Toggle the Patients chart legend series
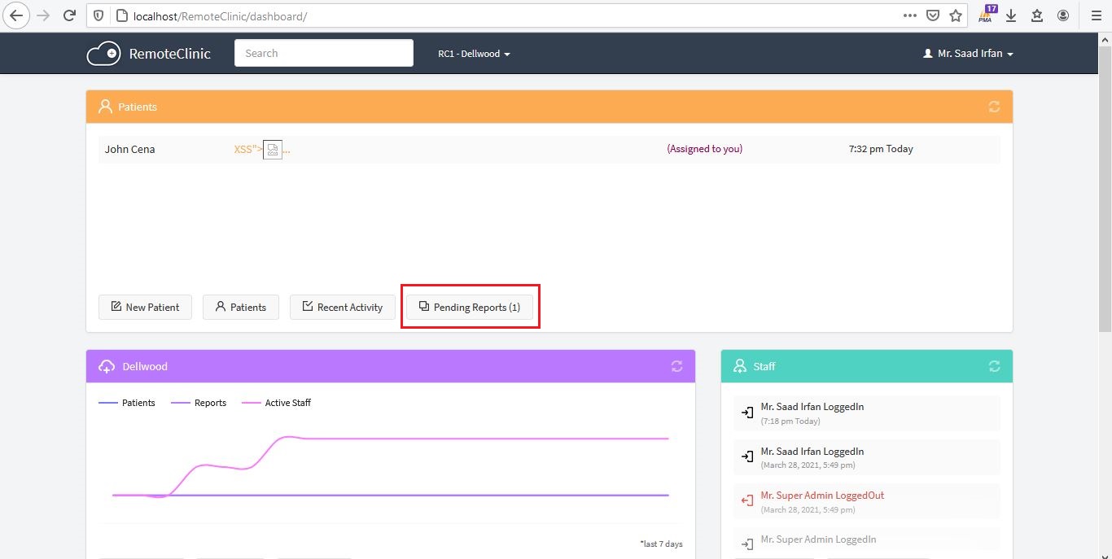1112x559 pixels. point(127,403)
